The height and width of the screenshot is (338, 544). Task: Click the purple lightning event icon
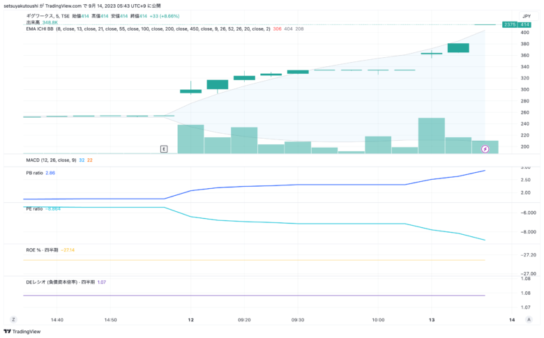coord(485,149)
